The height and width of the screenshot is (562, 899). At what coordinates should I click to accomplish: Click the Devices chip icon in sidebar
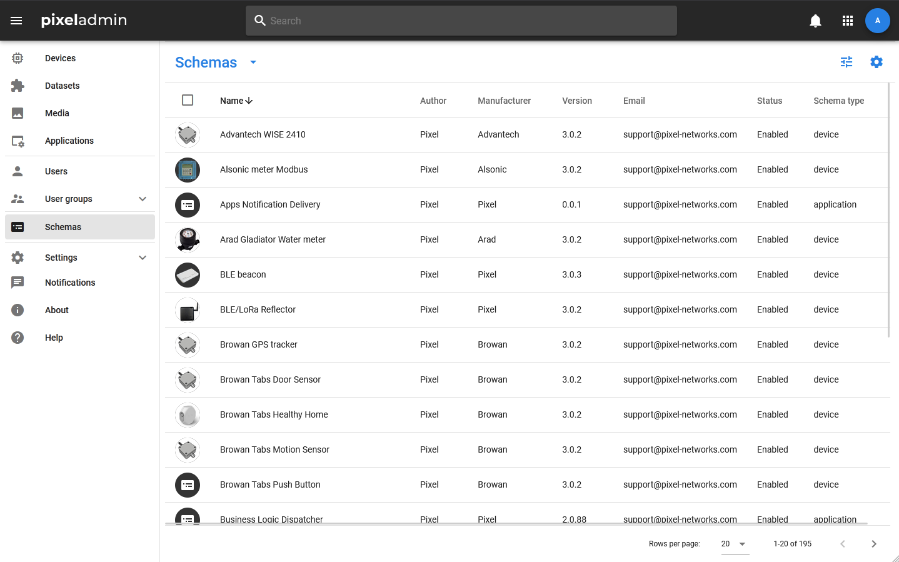(18, 58)
